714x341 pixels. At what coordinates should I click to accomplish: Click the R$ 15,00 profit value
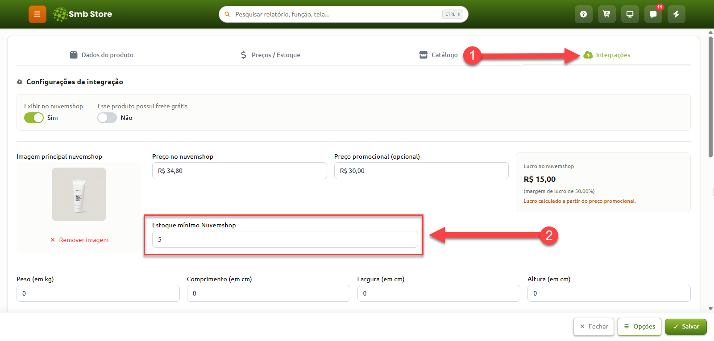point(540,179)
